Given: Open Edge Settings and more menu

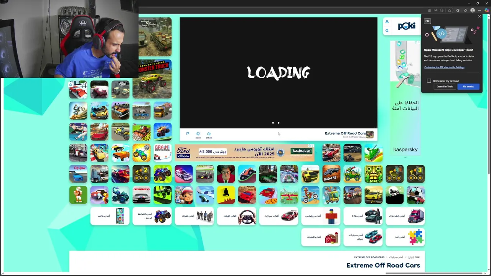Looking at the screenshot, I should click(x=480, y=10).
